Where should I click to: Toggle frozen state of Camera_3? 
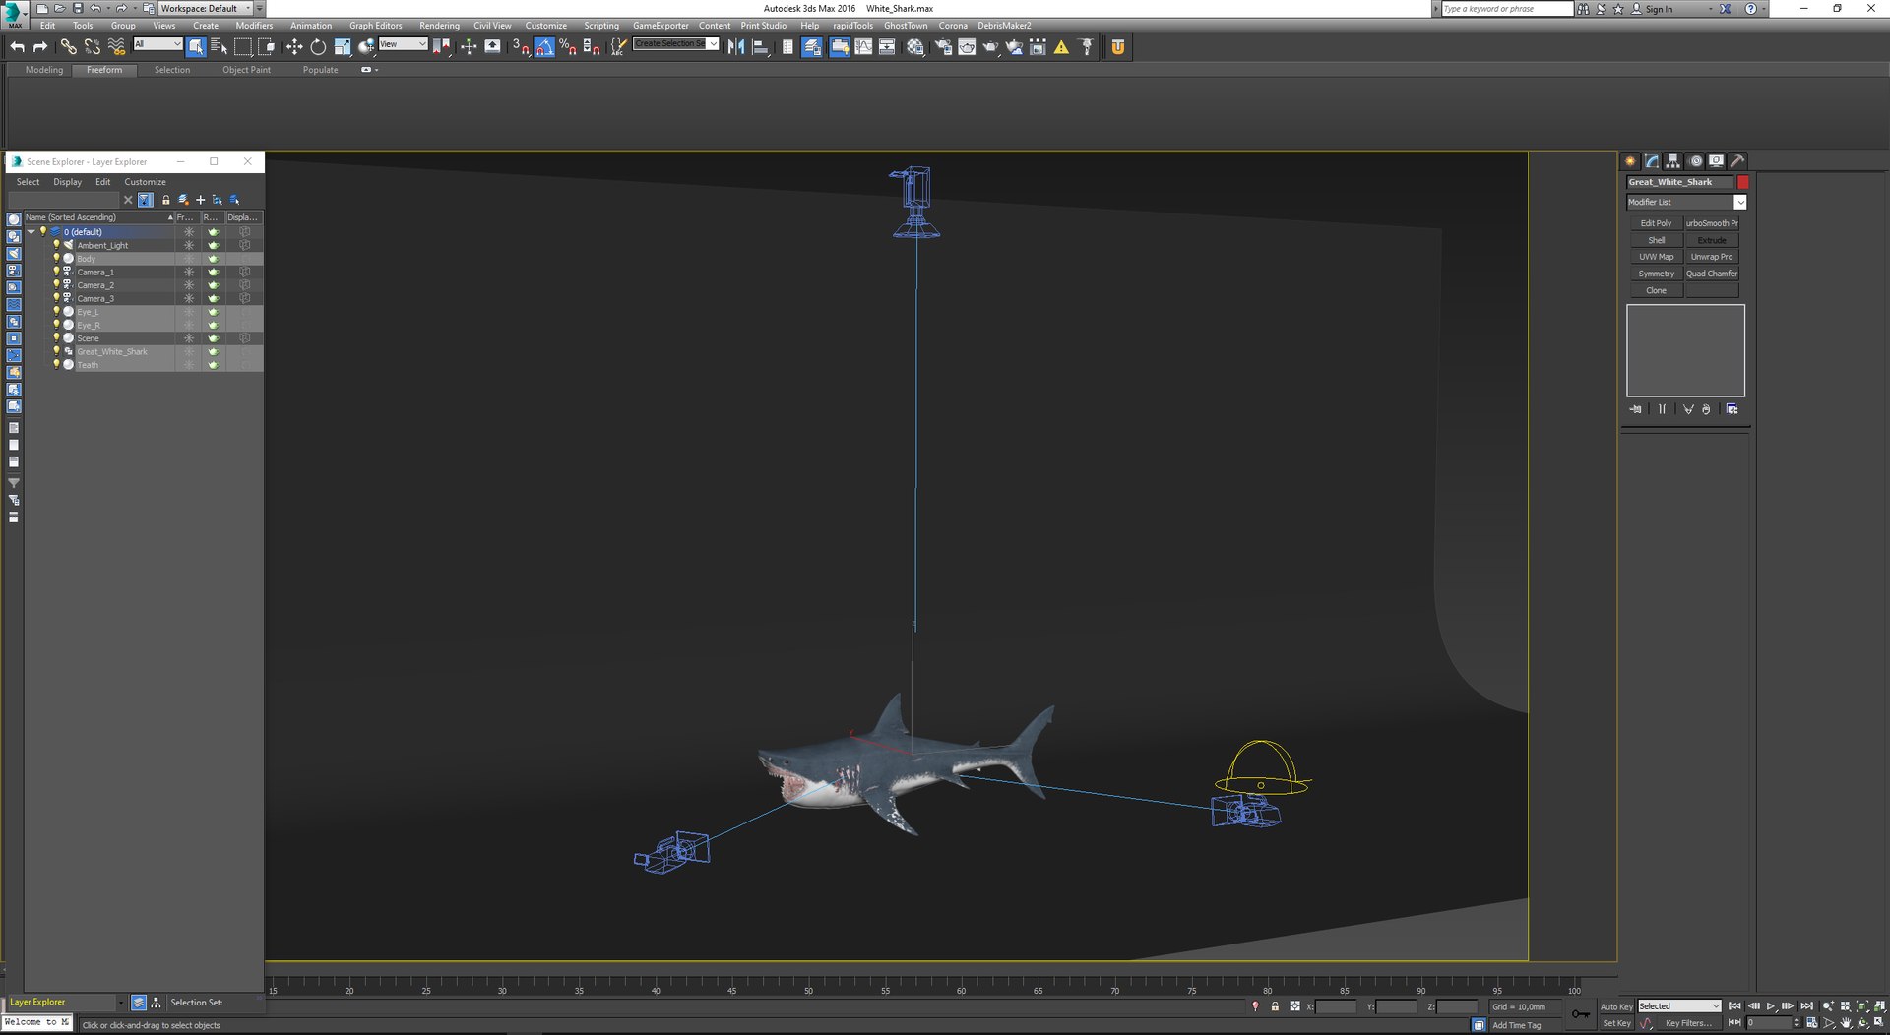189,298
